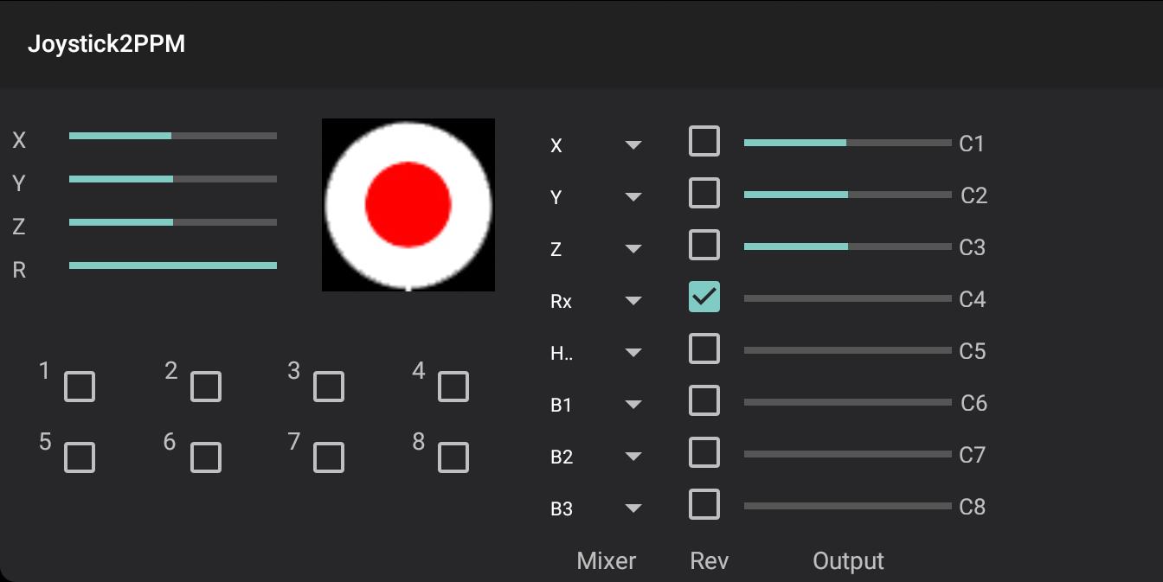Click the C4 output bar
This screenshot has height=582, width=1163.
click(848, 298)
